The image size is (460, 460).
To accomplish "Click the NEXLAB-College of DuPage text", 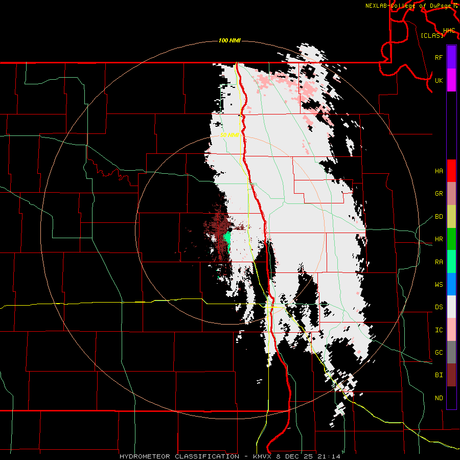I will tap(408, 6).
